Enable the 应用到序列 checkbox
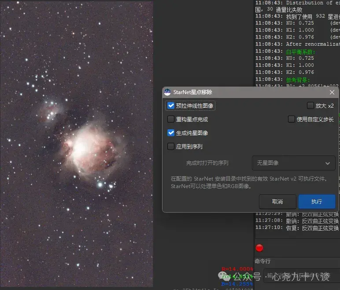The width and height of the screenshot is (340, 290). pyautogui.click(x=171, y=146)
